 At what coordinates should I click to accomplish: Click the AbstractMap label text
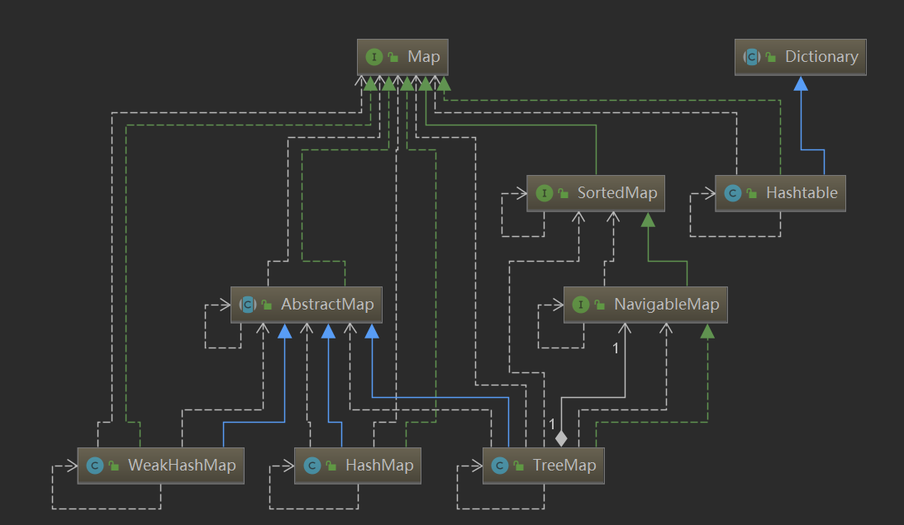(x=327, y=304)
